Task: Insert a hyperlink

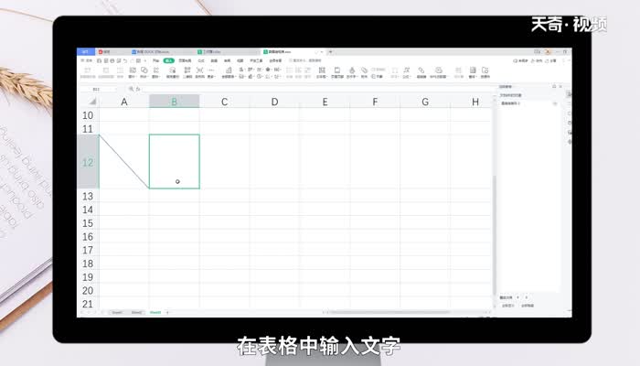Action: [x=421, y=72]
